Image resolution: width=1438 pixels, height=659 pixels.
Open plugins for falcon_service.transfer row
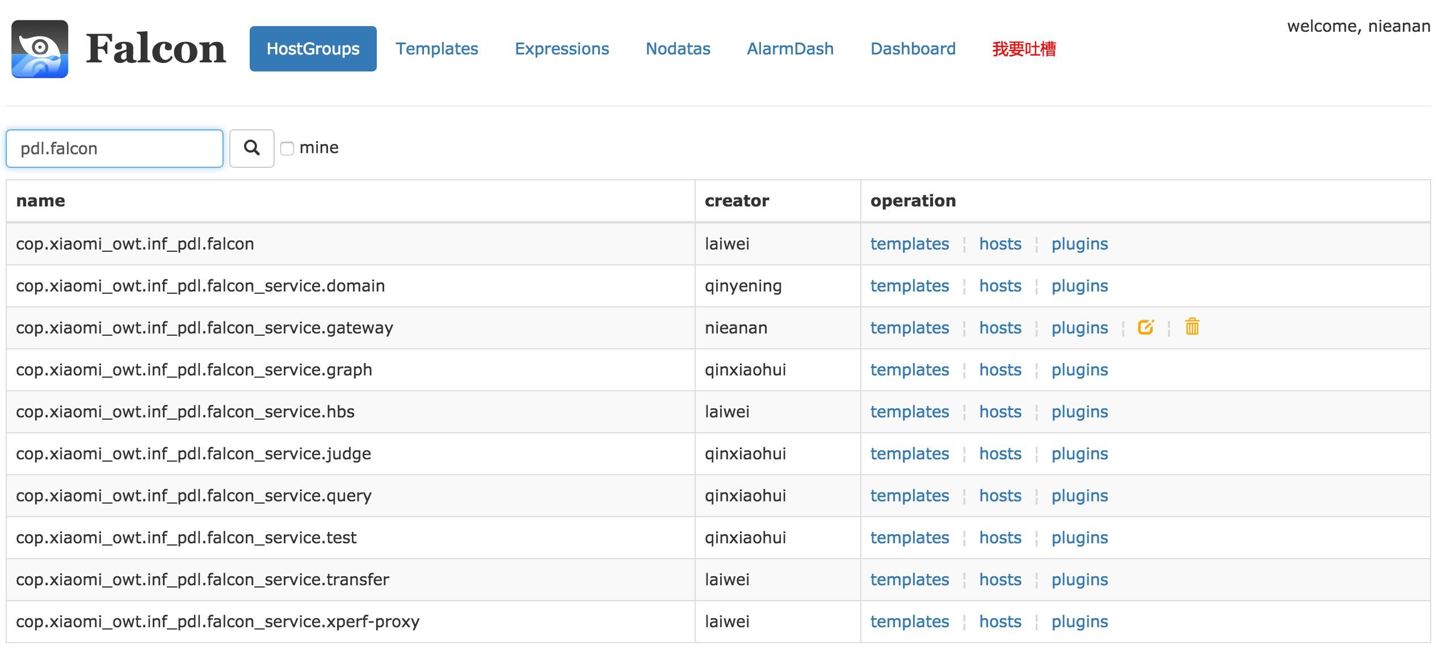1079,580
